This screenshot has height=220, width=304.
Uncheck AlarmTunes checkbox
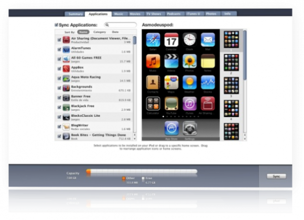(x=59, y=49)
